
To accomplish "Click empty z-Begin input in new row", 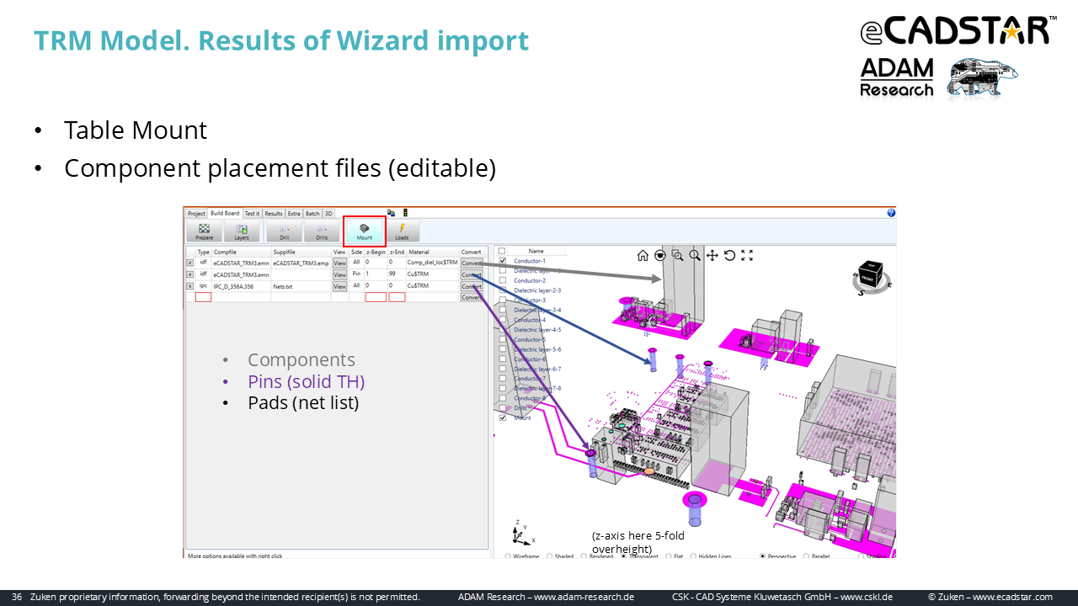I will 376,298.
